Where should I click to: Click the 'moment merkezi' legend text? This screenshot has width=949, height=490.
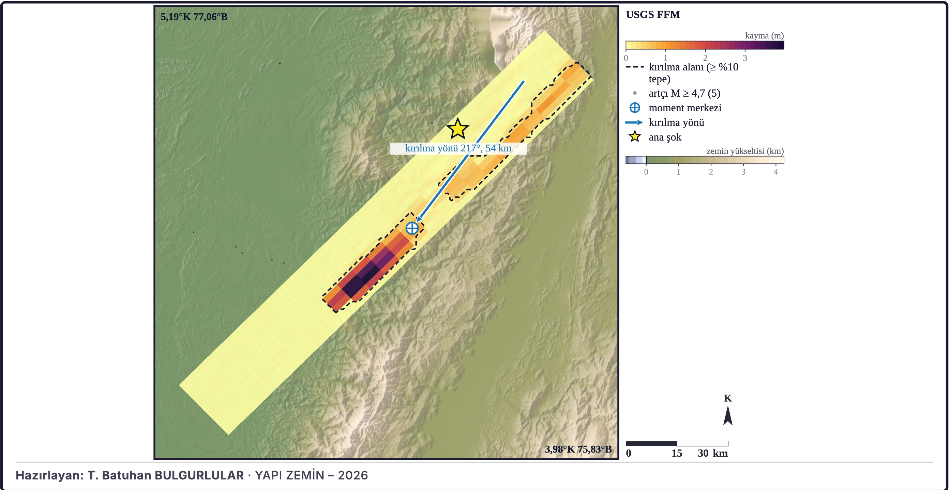click(x=685, y=108)
